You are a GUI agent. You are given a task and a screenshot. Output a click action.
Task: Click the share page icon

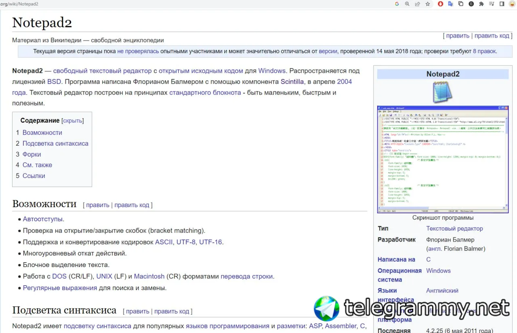click(418, 4)
